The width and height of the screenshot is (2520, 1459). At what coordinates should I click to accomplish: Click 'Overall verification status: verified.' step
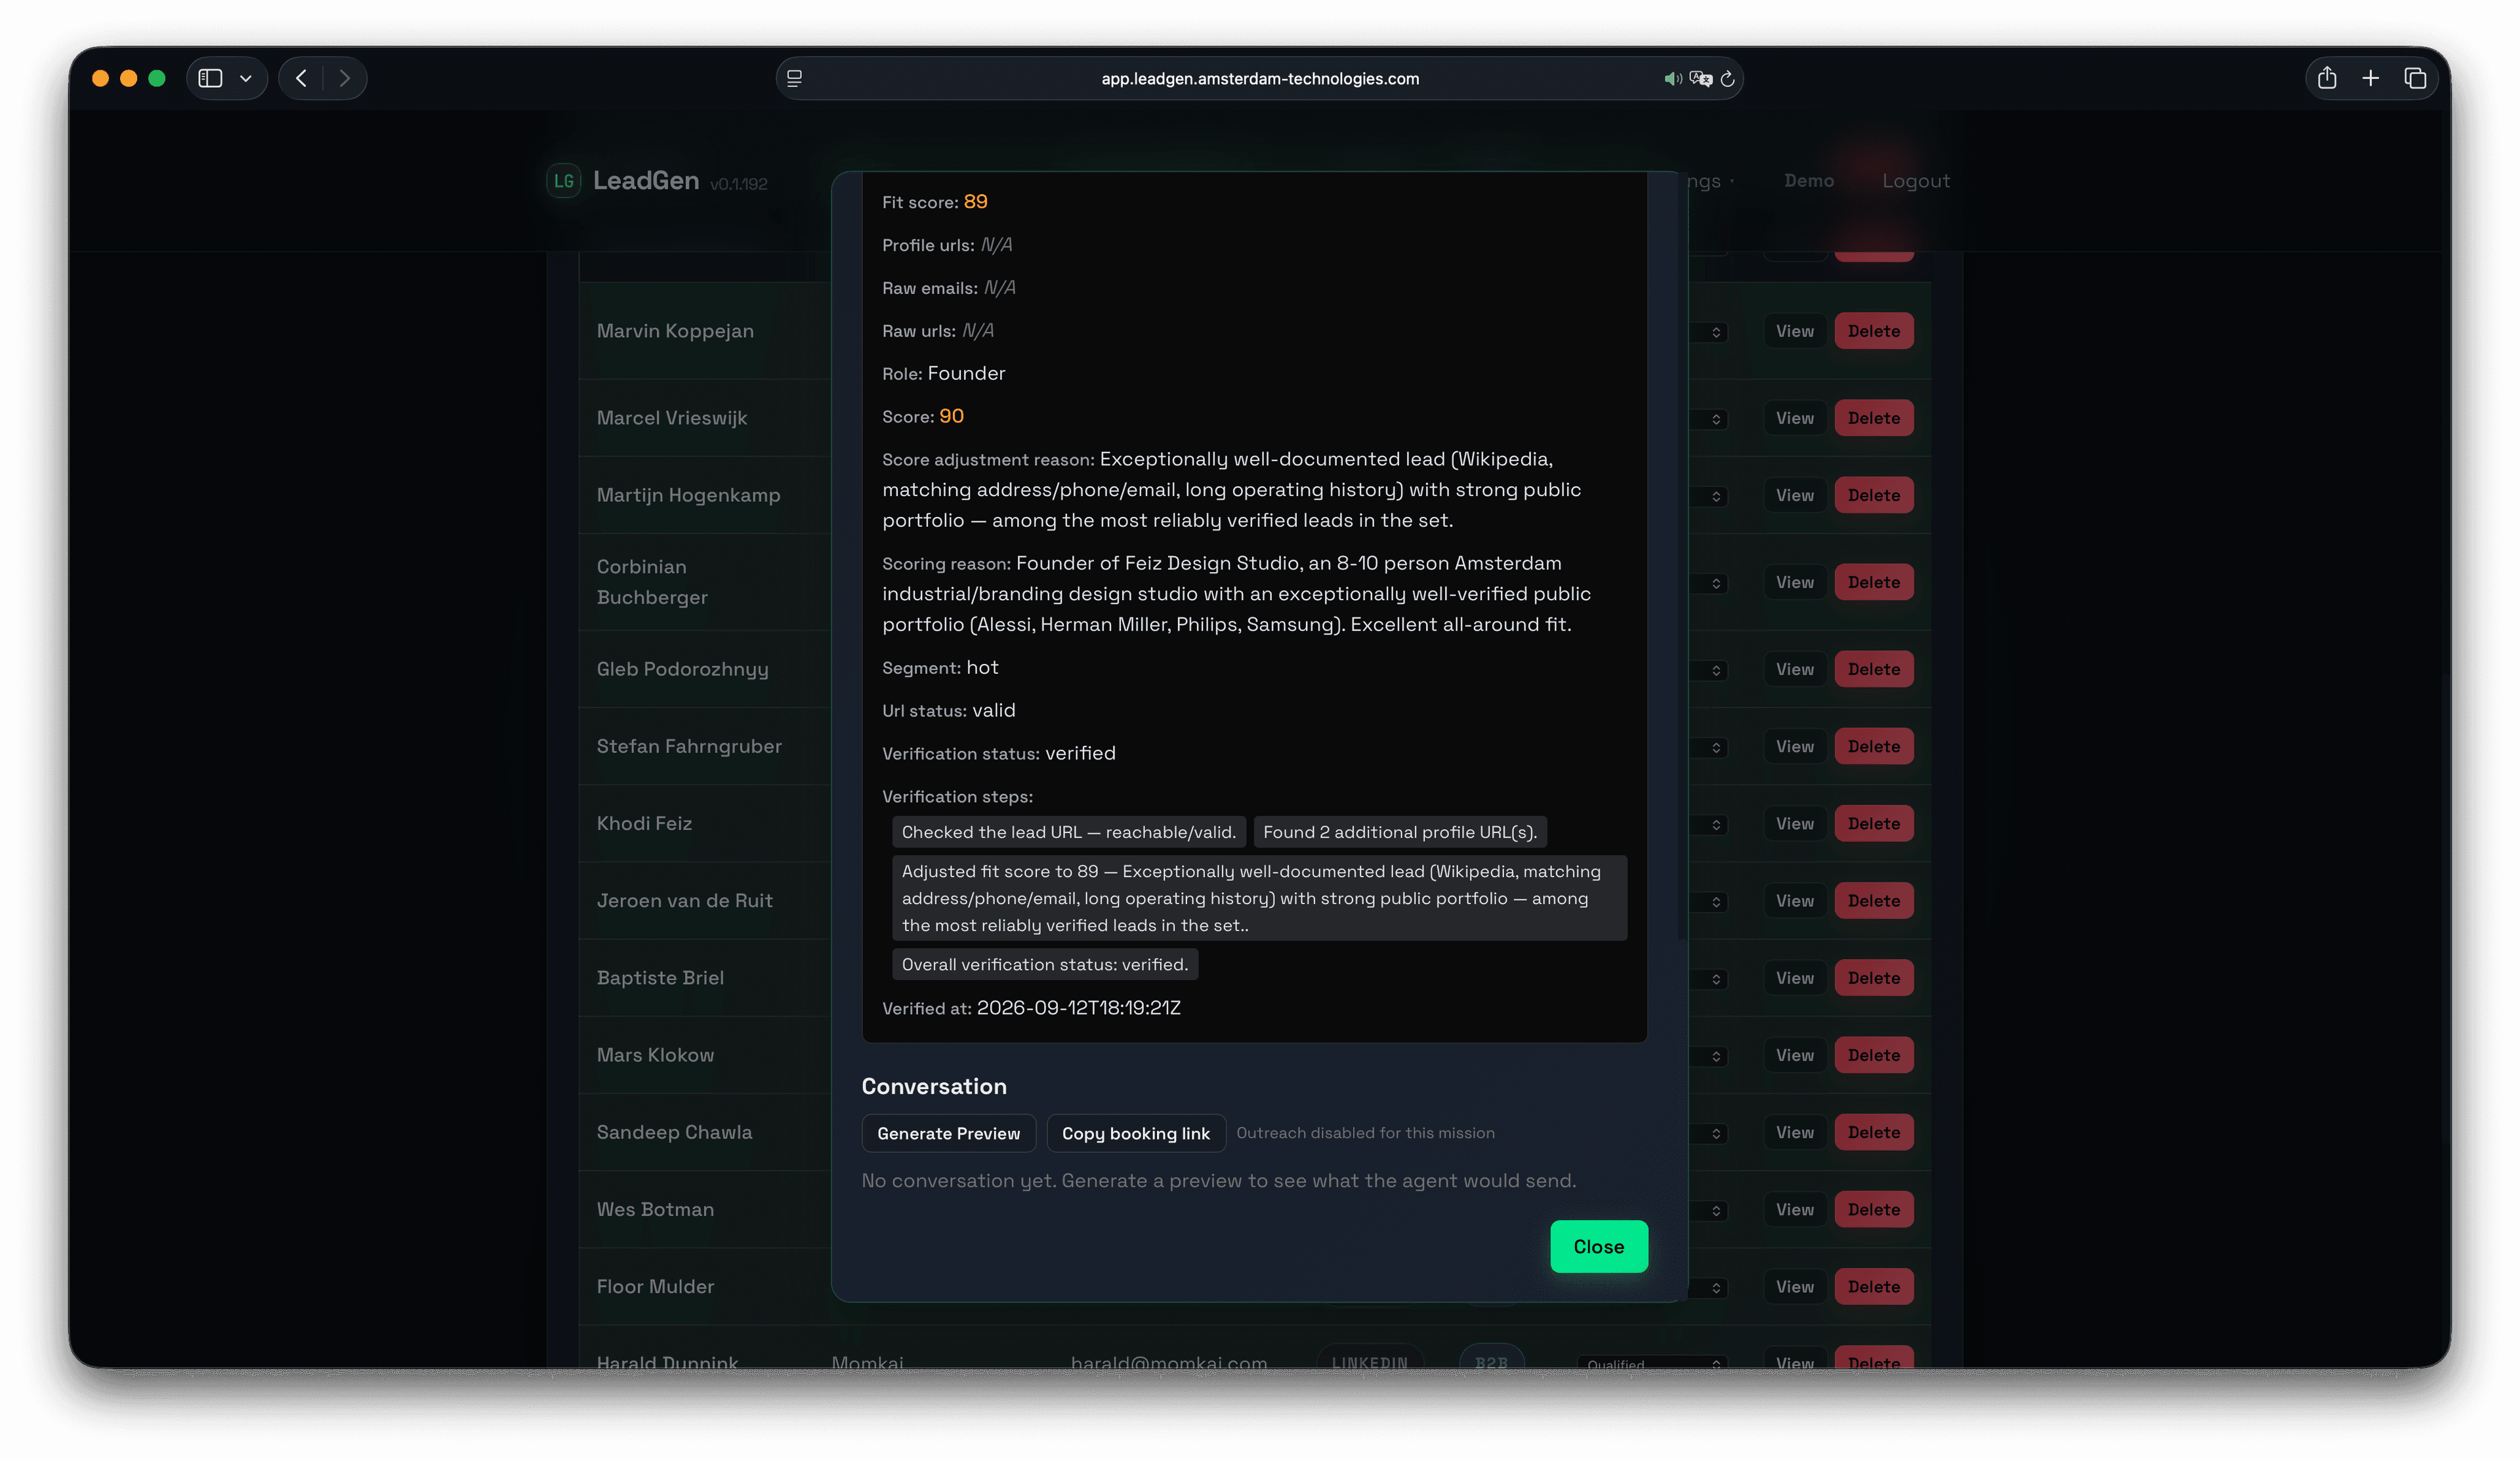pyautogui.click(x=1045, y=964)
